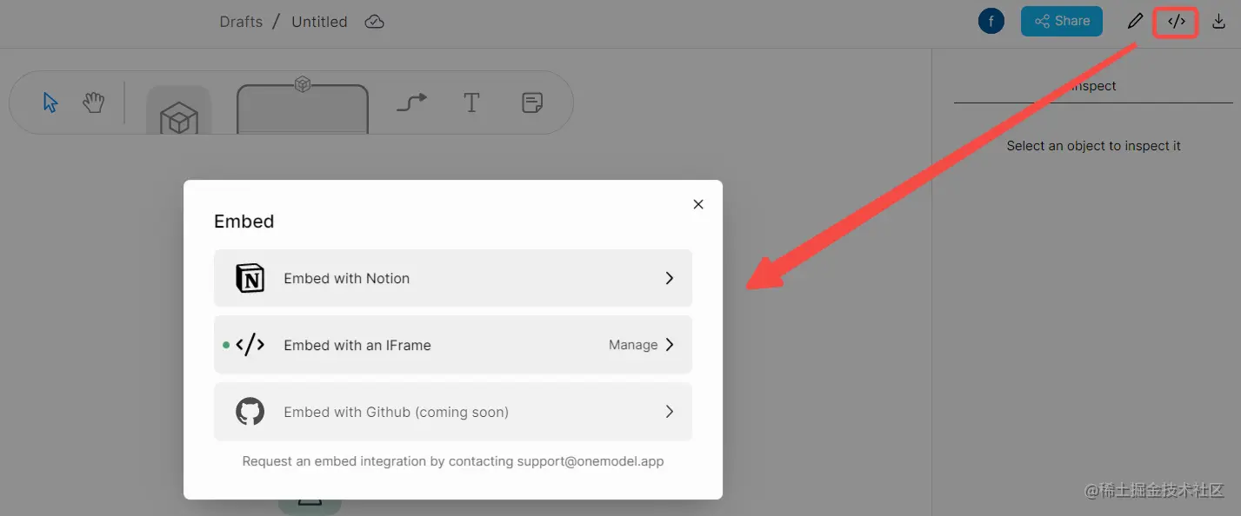Switch to the Inspect tab
The width and height of the screenshot is (1241, 516).
1093,86
